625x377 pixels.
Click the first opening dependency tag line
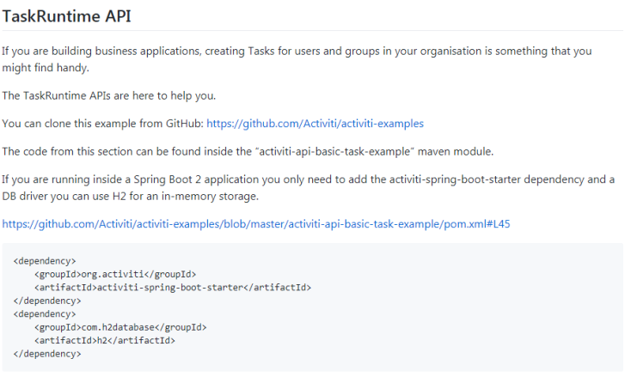point(45,261)
